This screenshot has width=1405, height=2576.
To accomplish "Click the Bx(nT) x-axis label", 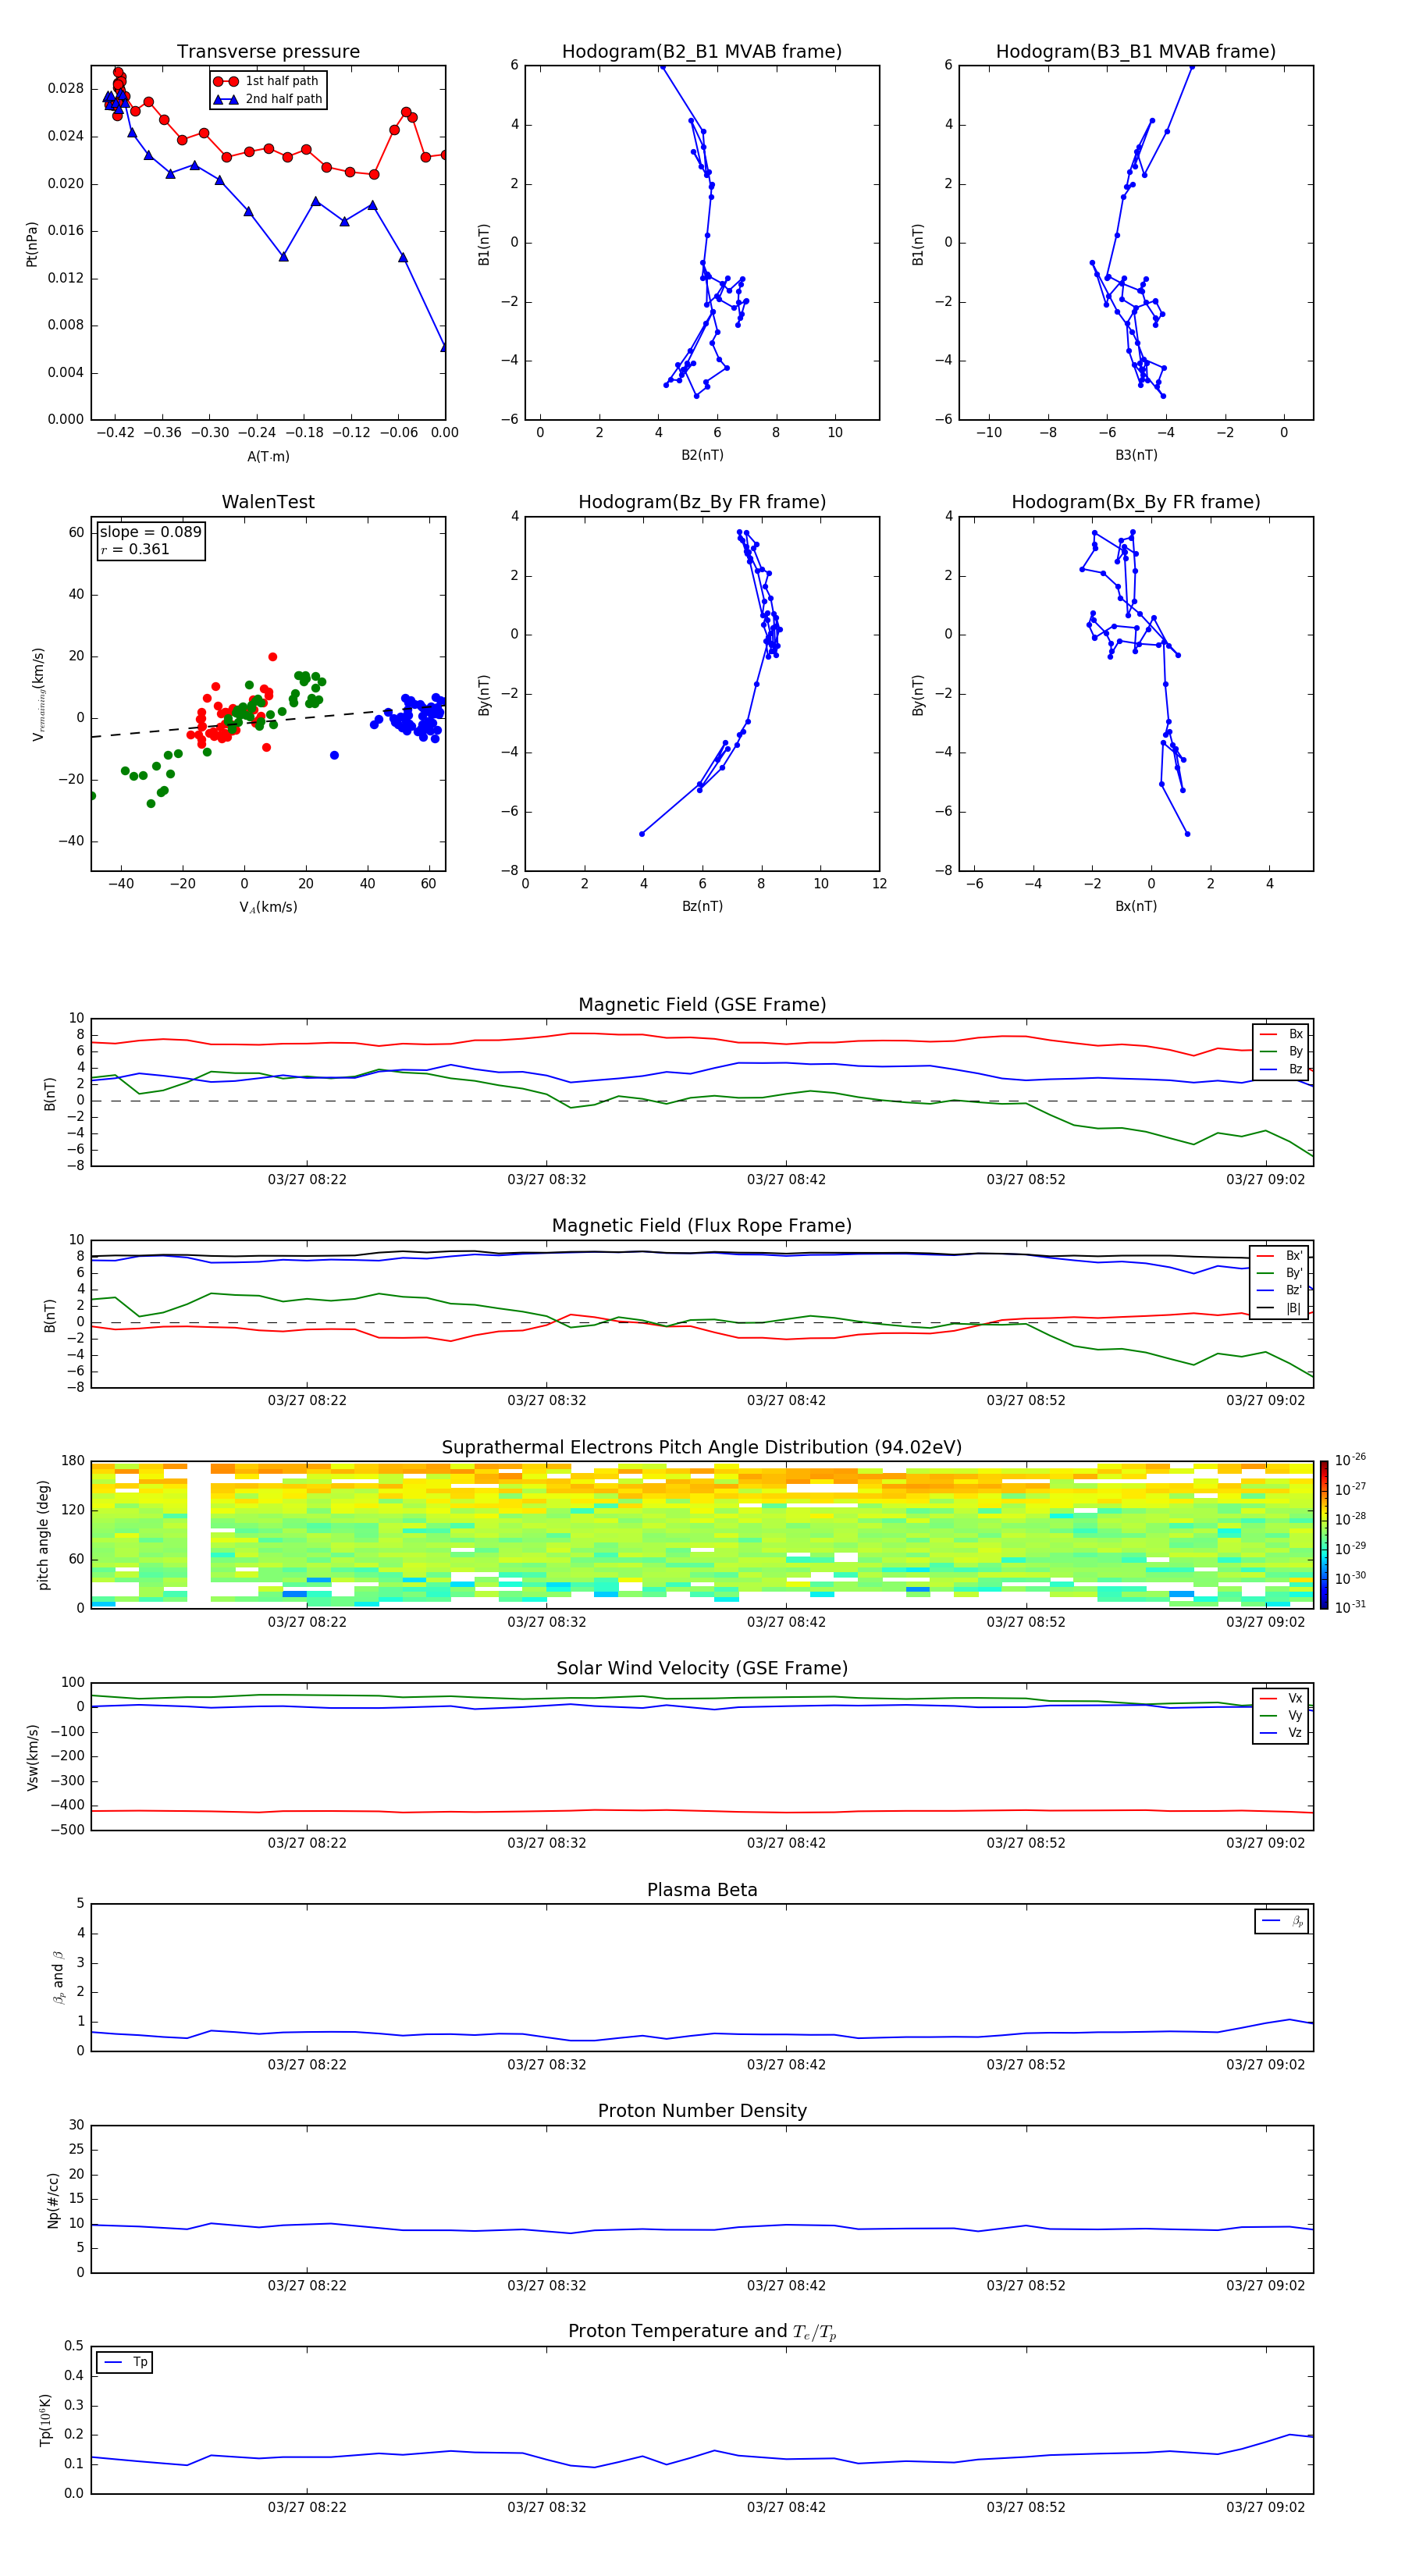I will tap(1136, 906).
